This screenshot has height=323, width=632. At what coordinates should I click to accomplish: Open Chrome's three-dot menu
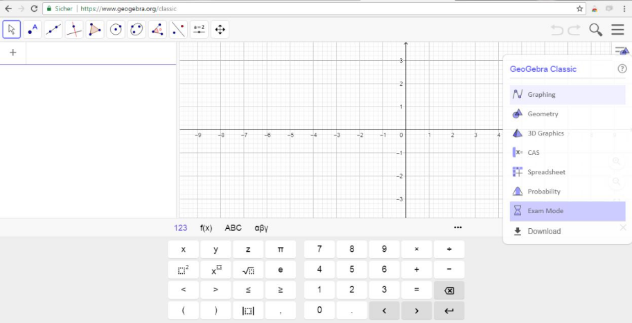(624, 8)
